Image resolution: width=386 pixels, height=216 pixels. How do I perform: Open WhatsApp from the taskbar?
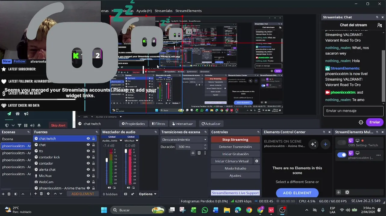(x=205, y=210)
